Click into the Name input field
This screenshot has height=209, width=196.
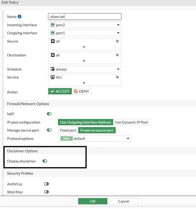click(x=85, y=17)
